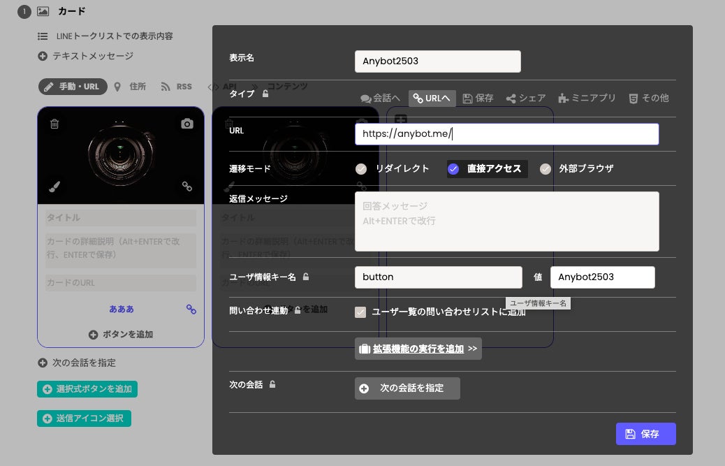
Task: Click 拡張機能の実行を追加 link
Action: click(x=418, y=349)
